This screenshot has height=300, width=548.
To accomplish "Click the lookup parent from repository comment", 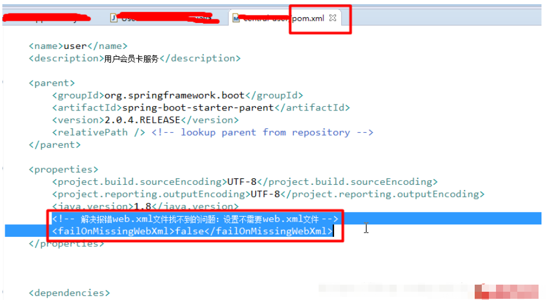I will click(262, 132).
